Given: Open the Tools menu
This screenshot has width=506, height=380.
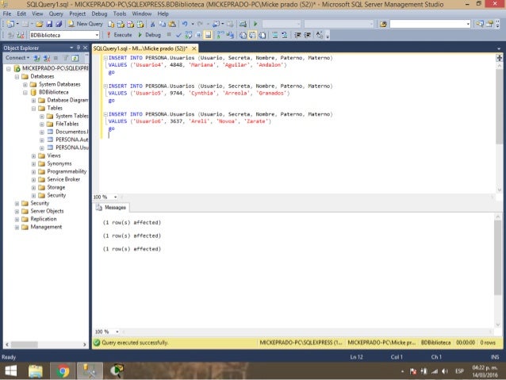Looking at the screenshot, I should click(120, 13).
